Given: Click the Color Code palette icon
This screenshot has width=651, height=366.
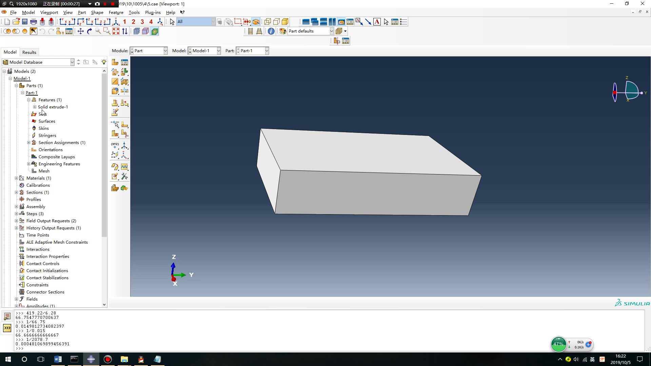Looking at the screenshot, I should pyautogui.click(x=283, y=31).
